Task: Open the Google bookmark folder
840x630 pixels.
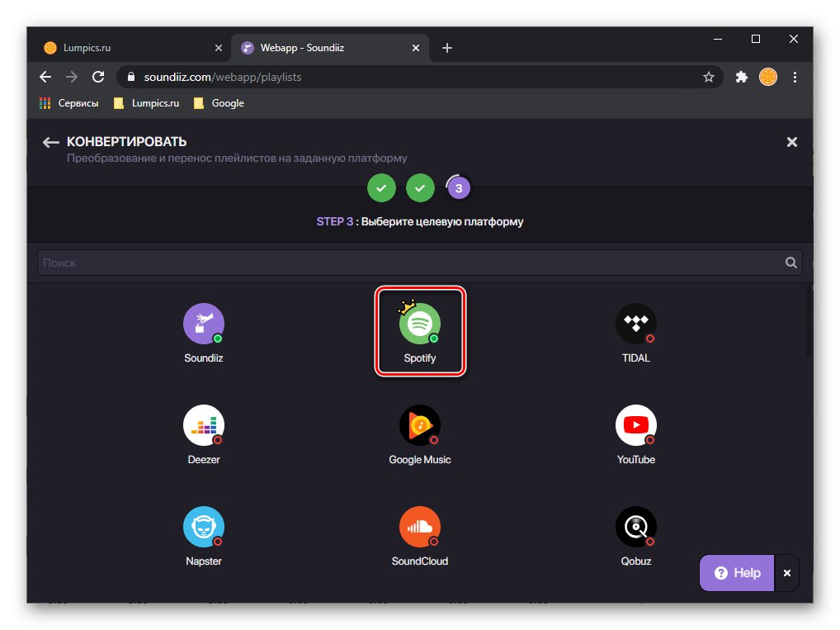Action: 219,103
